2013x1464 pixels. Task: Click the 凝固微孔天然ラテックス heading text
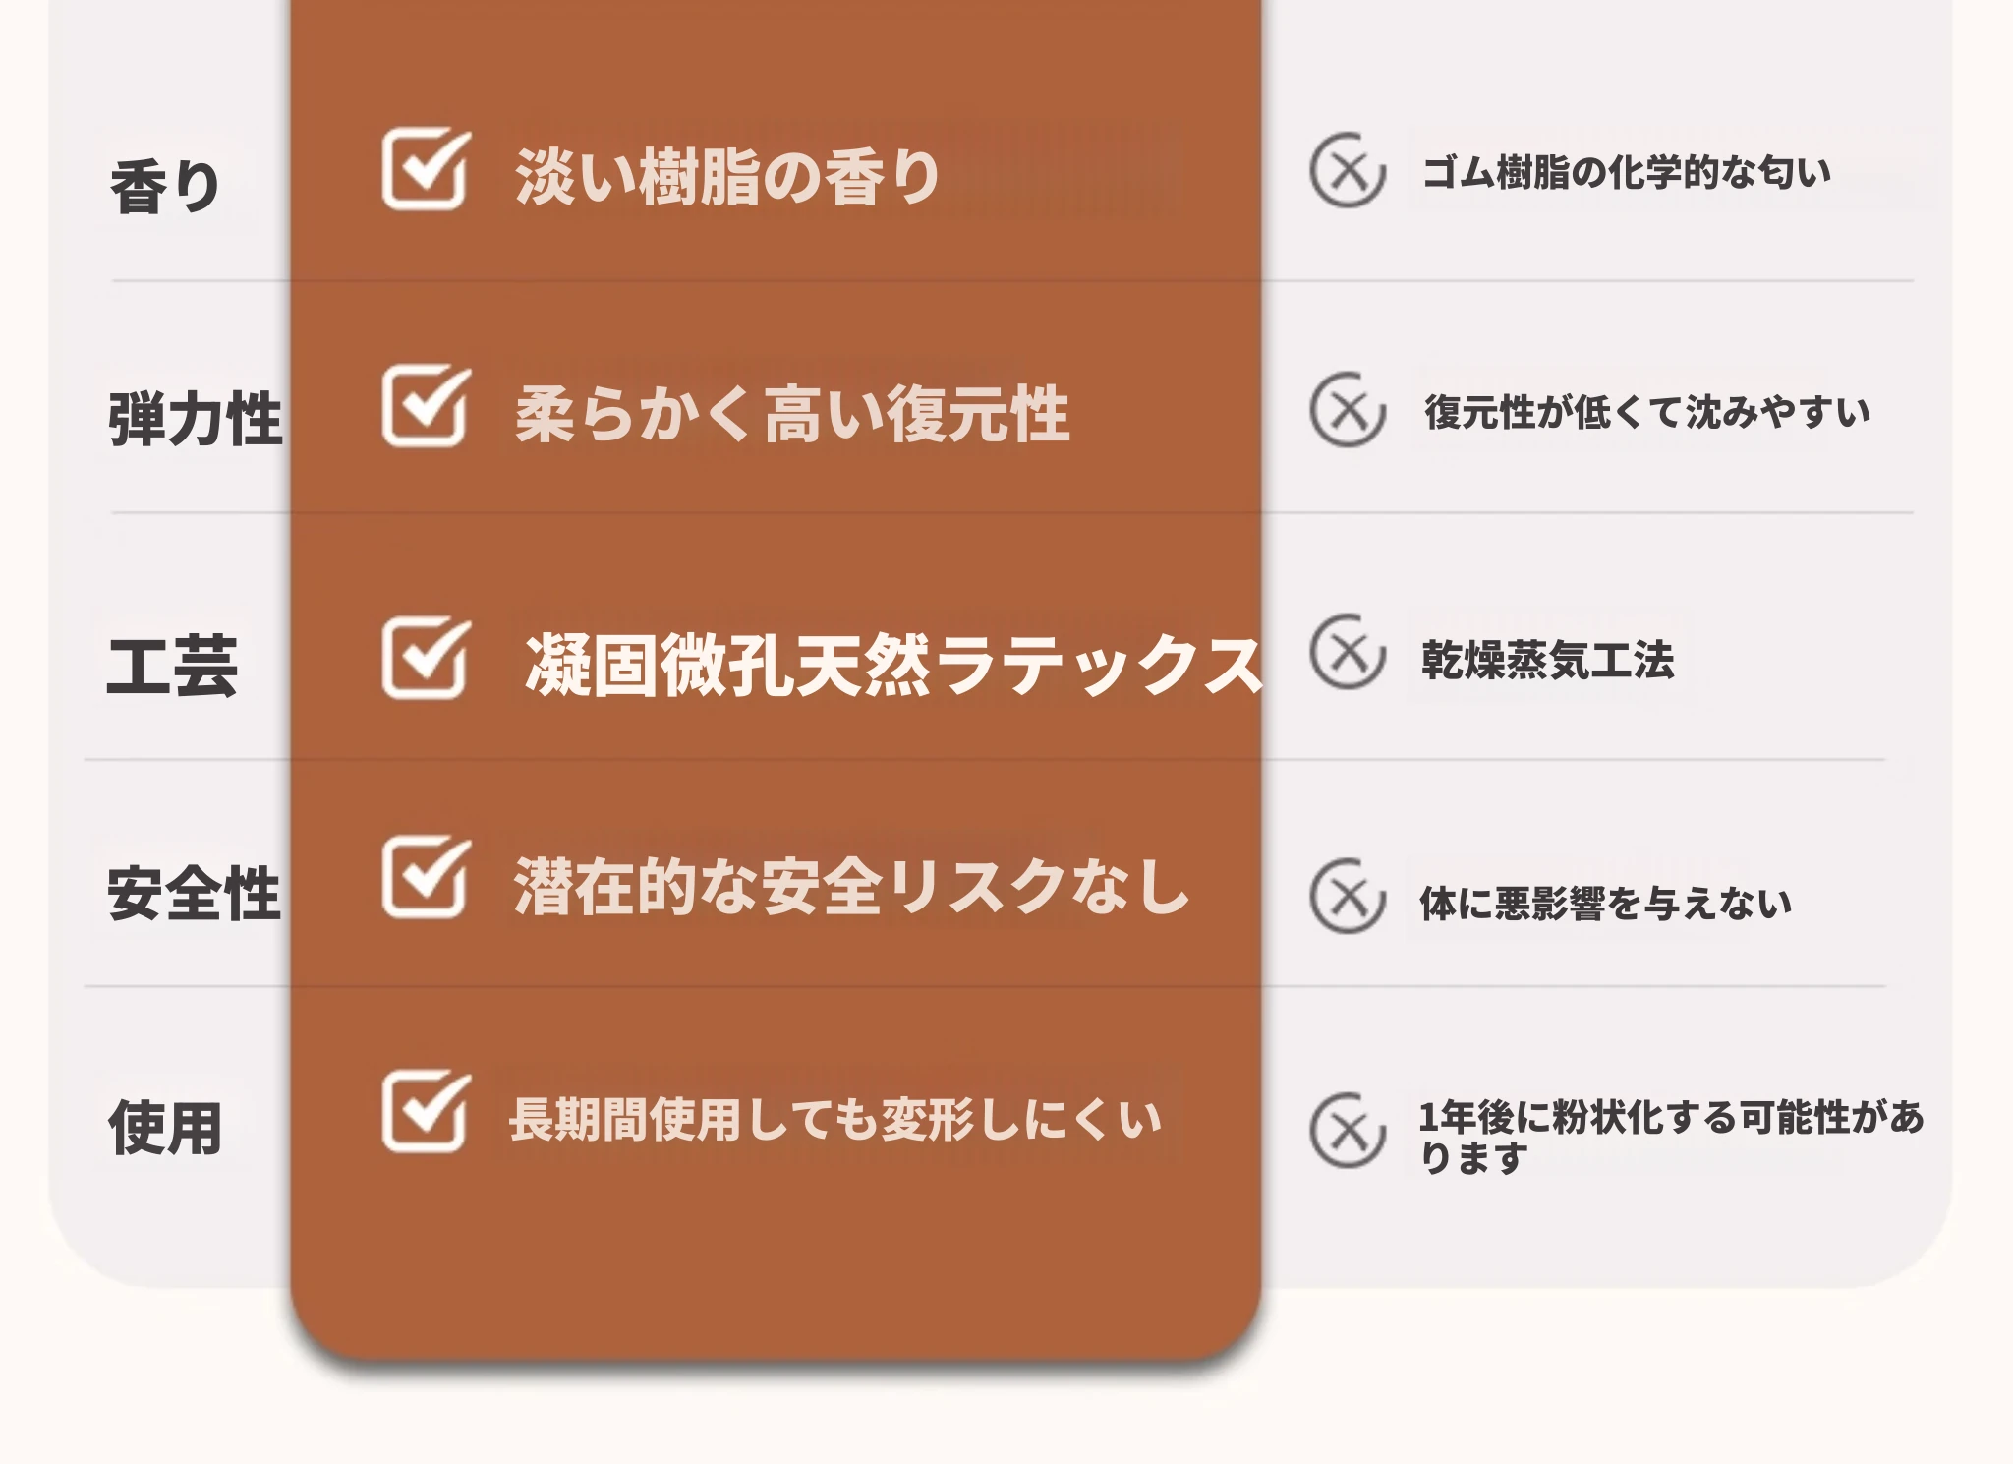click(892, 666)
